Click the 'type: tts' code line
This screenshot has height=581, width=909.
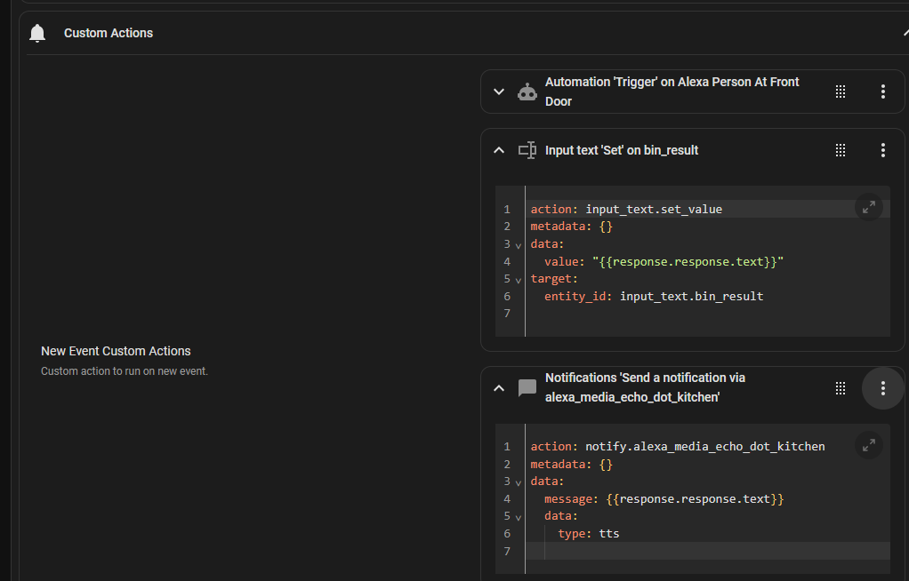(x=589, y=534)
